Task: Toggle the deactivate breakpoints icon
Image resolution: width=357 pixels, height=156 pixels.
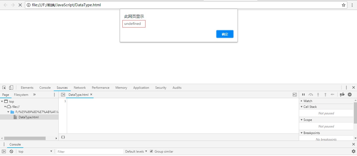Action: click(x=342, y=95)
